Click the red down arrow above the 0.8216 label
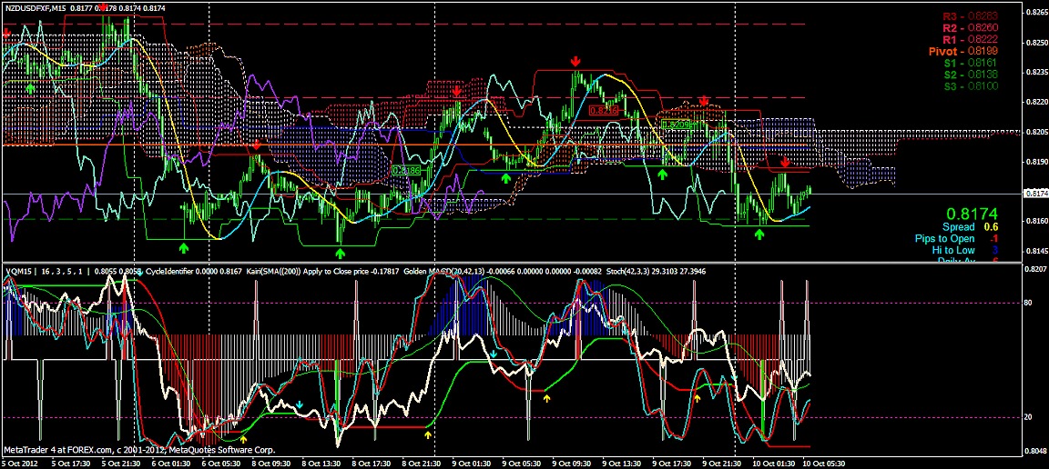Viewport: 1049px width, 469px height. pos(575,61)
